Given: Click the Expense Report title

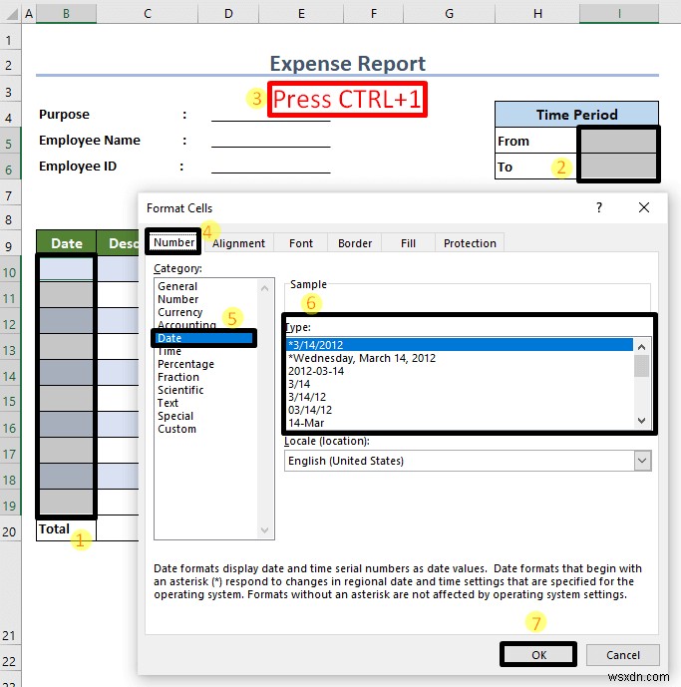Looking at the screenshot, I should [348, 64].
